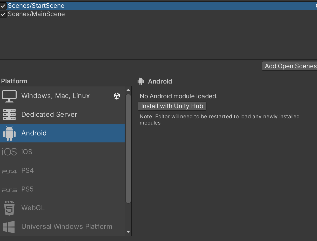Click the Windows, Mac, Linux monitor icon
Viewport: 317px width, 241px height.
(9, 96)
